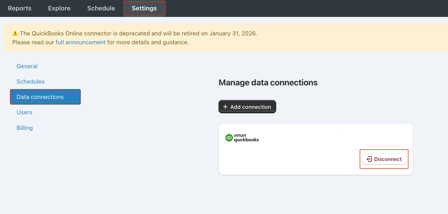Click the plus icon on Add connection

225,107
